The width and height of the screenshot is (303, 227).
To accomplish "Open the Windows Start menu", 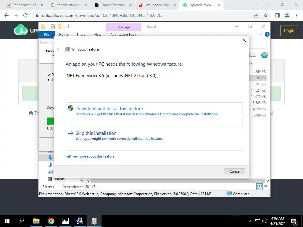I will (7, 221).
